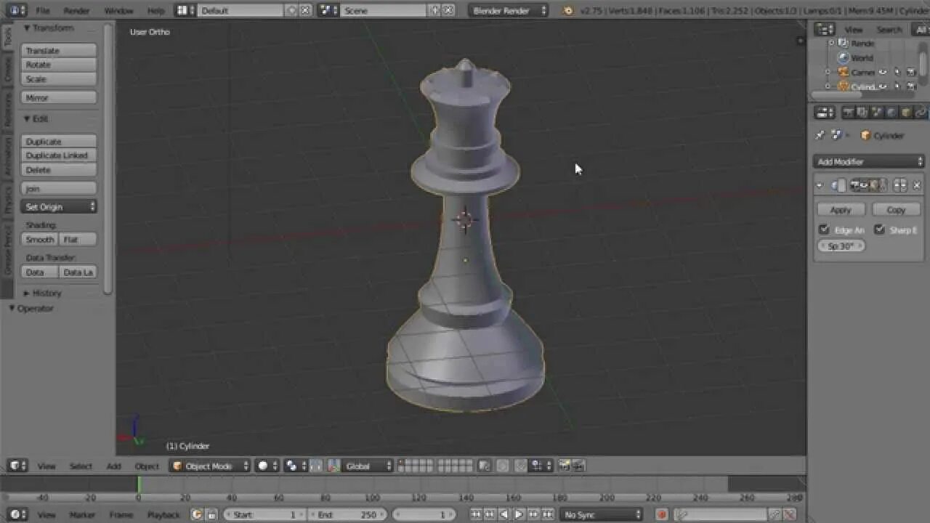Click the modifier Apply button
The width and height of the screenshot is (930, 523).
point(841,209)
